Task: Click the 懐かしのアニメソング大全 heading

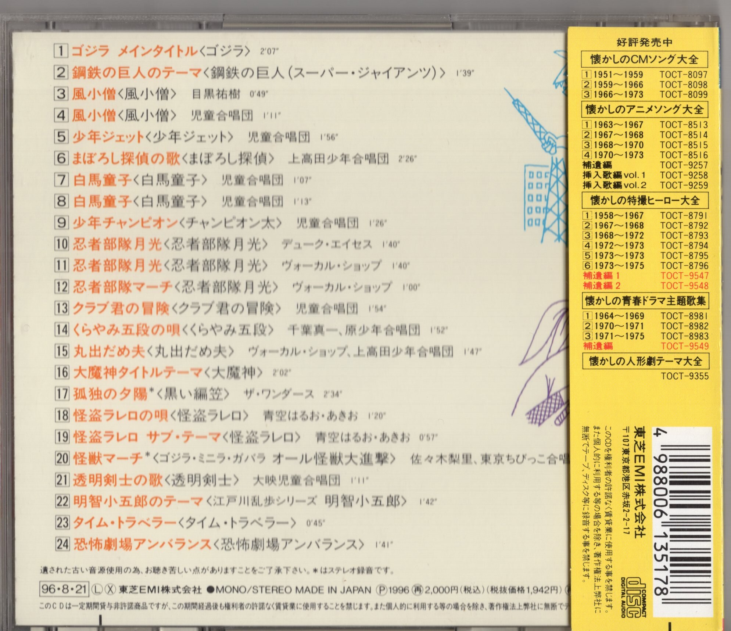Action: tap(645, 110)
